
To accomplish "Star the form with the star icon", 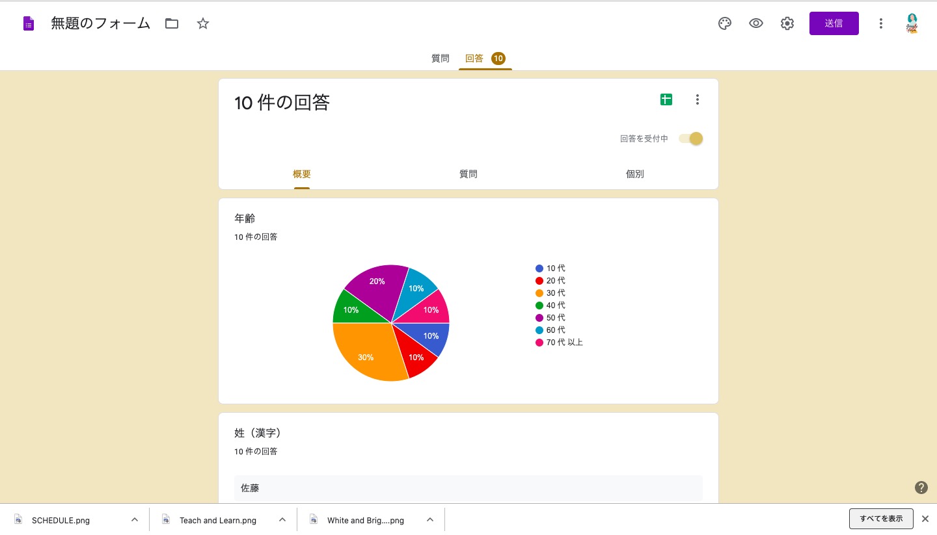I will [x=203, y=24].
